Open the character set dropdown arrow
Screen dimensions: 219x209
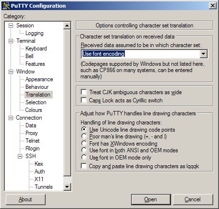click(x=203, y=54)
